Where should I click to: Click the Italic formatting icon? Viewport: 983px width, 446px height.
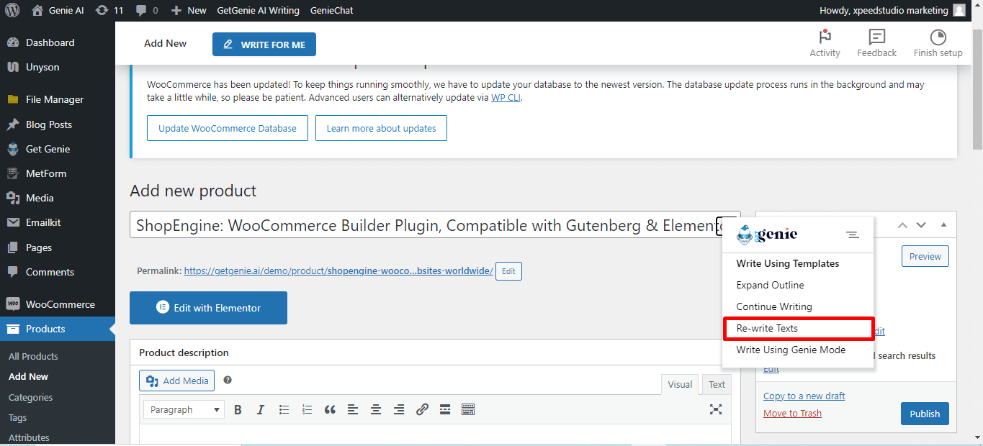[261, 409]
